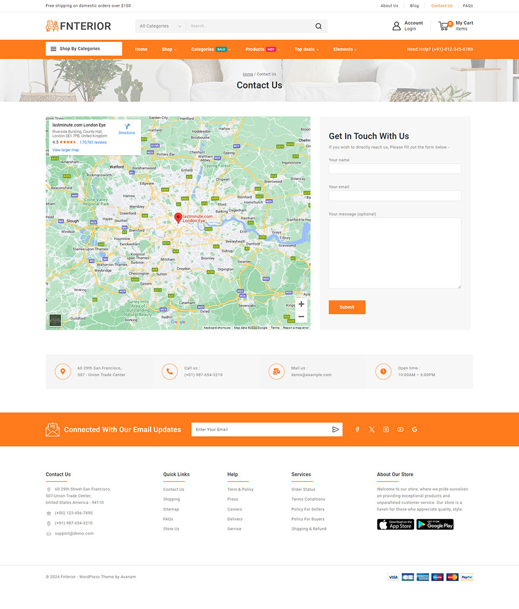
Task: Toggle the satellite map layer thumbnail
Action: [55, 320]
